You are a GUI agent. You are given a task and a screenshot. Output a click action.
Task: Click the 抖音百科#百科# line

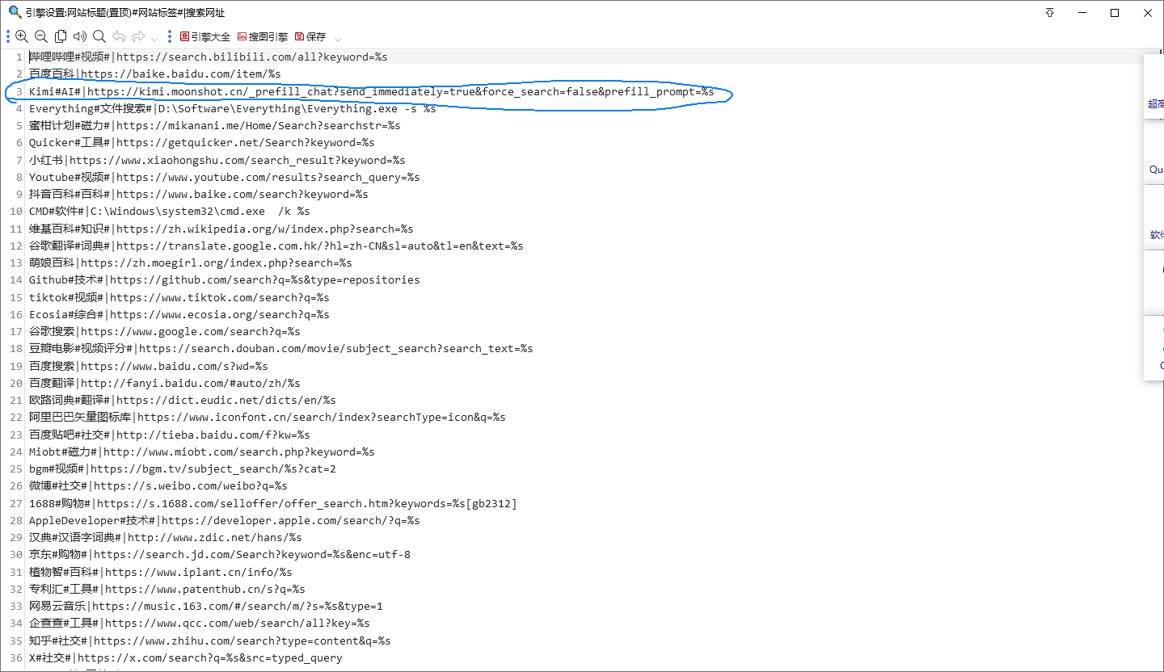pyautogui.click(x=199, y=194)
